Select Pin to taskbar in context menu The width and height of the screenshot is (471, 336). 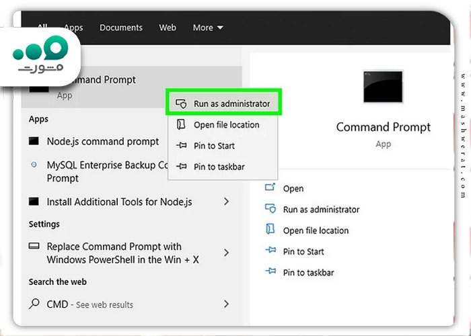[223, 167]
